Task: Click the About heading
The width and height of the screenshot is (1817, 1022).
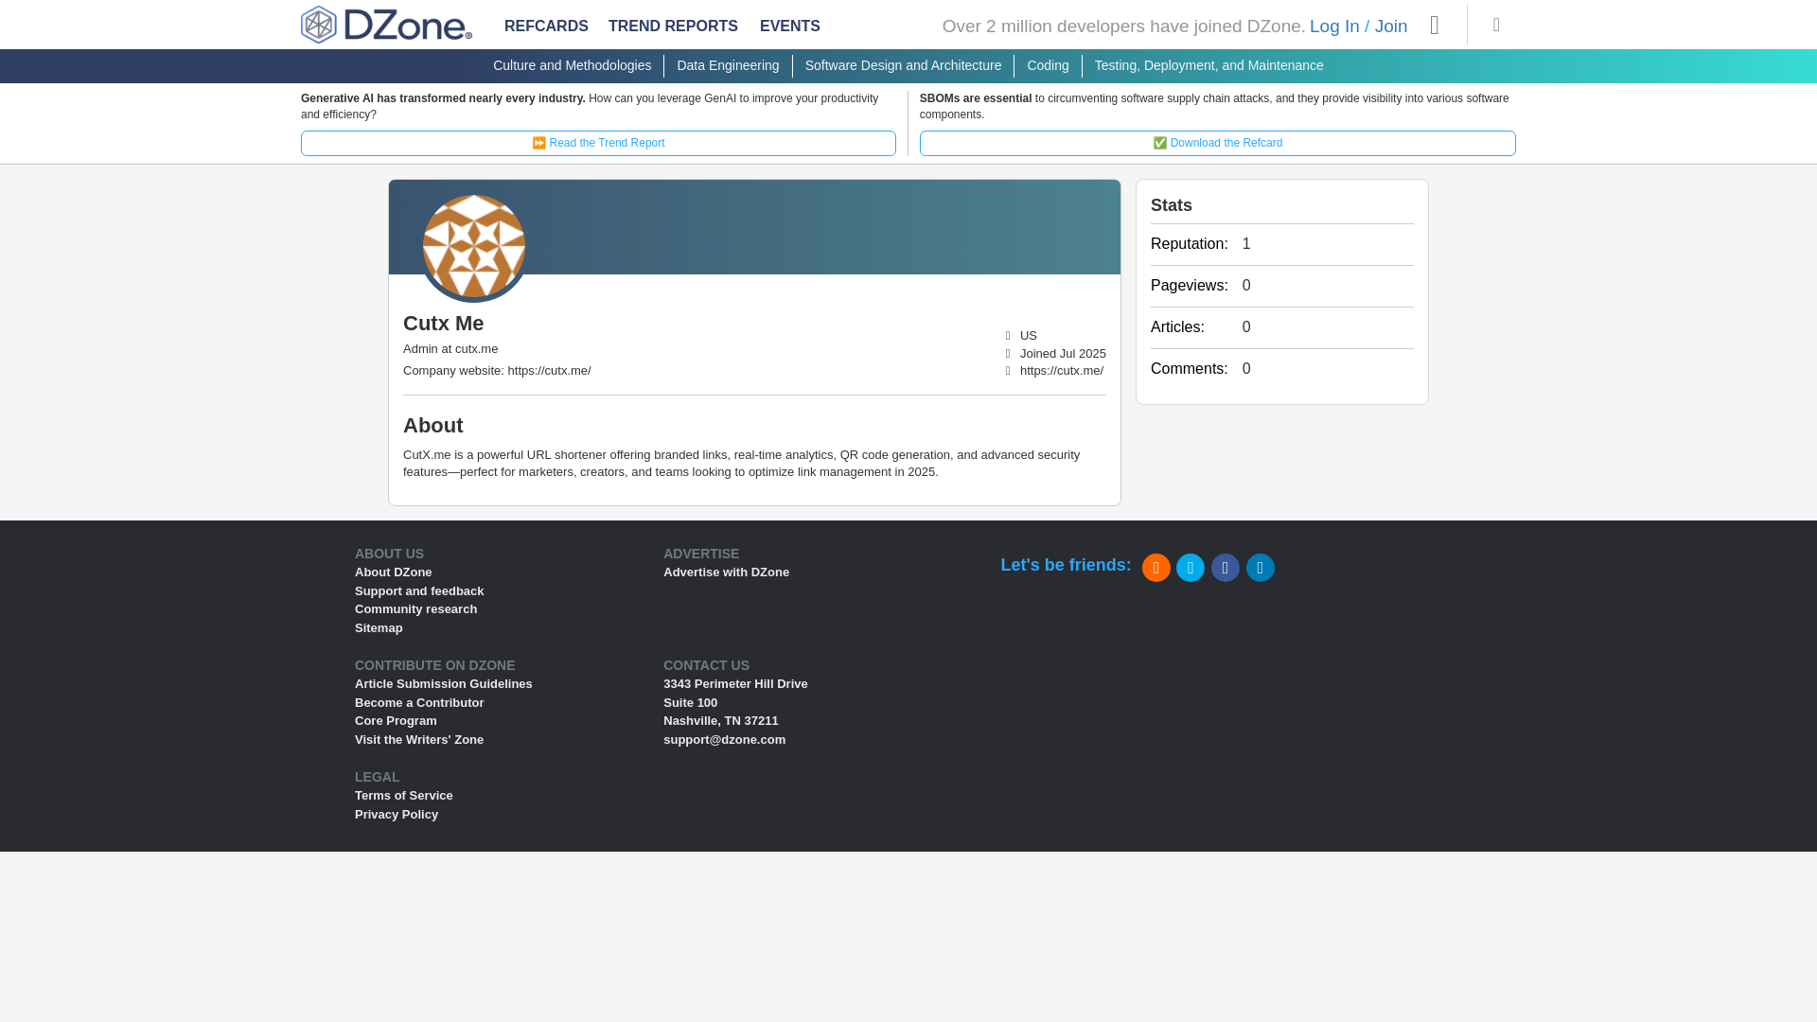Action: coord(432,426)
